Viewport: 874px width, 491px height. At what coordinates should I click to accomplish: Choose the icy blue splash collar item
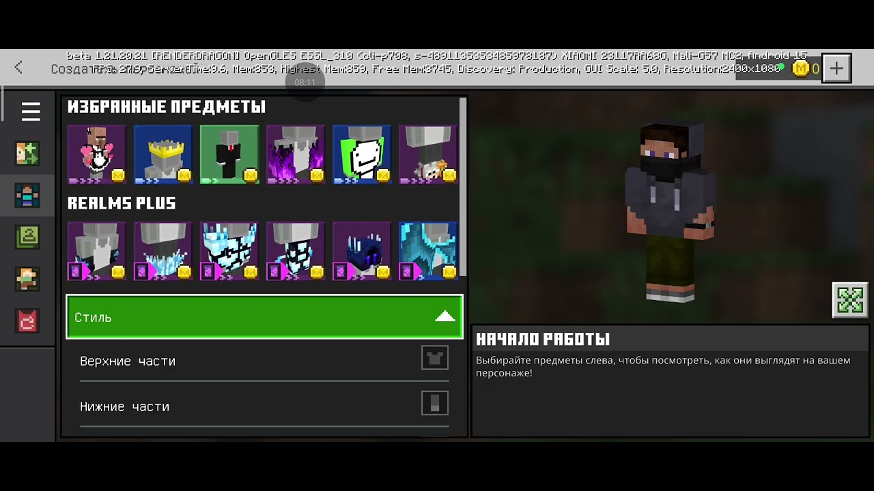163,251
